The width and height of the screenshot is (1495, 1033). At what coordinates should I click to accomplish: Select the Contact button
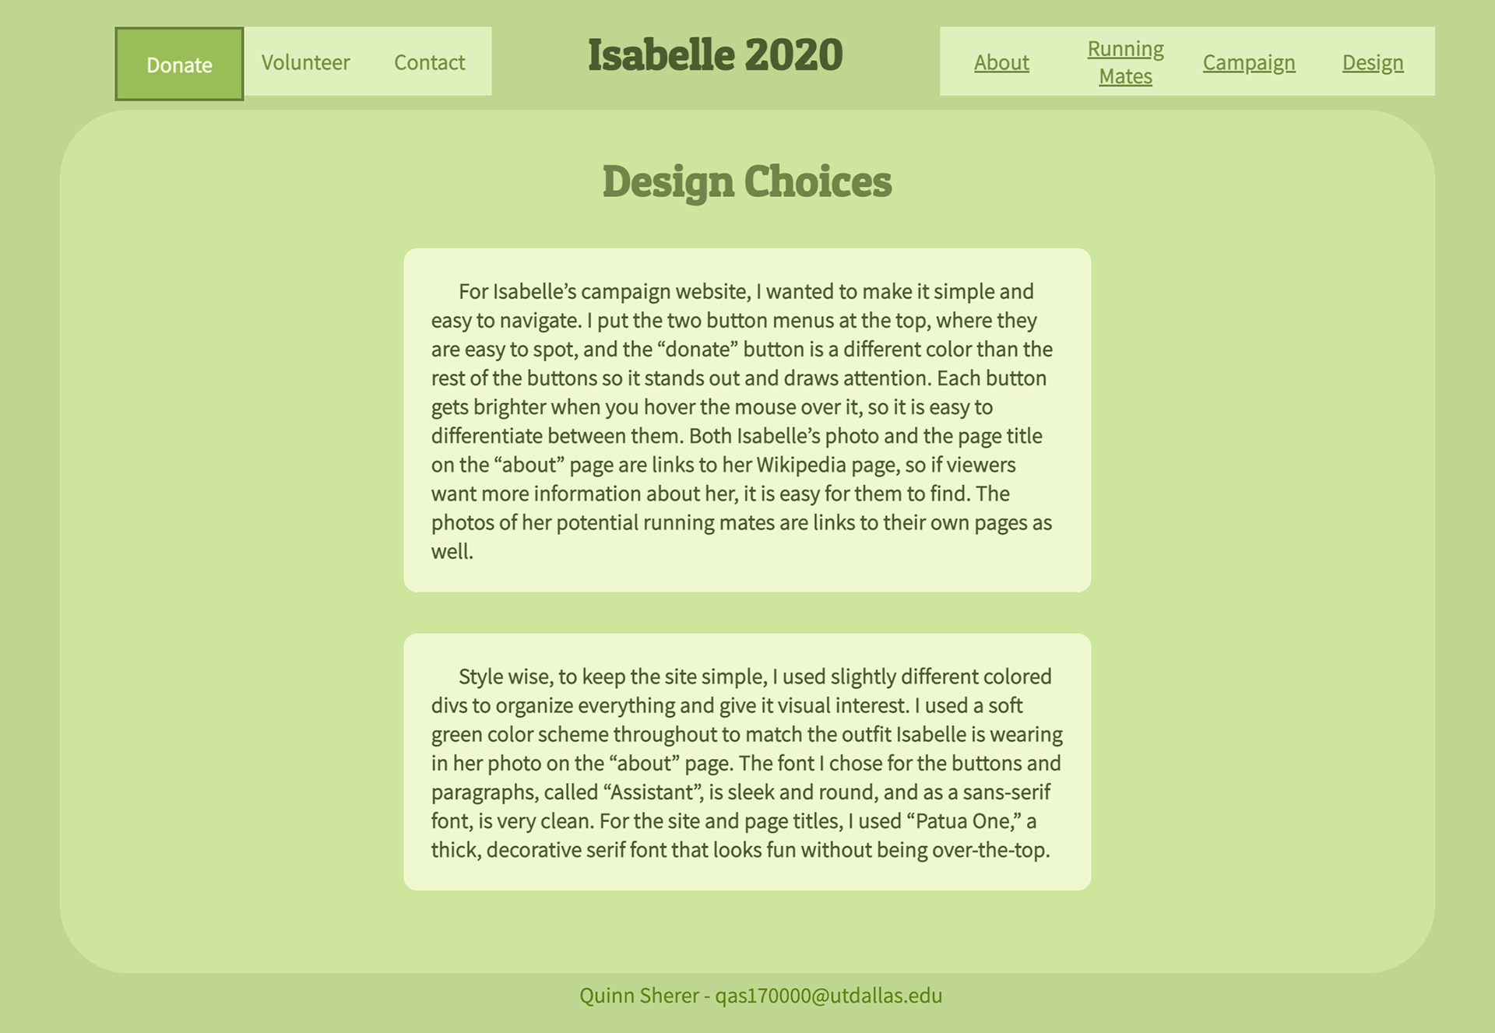point(429,61)
